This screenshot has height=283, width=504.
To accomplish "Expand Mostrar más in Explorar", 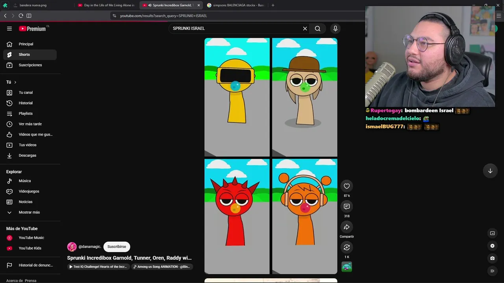I will pos(30,212).
